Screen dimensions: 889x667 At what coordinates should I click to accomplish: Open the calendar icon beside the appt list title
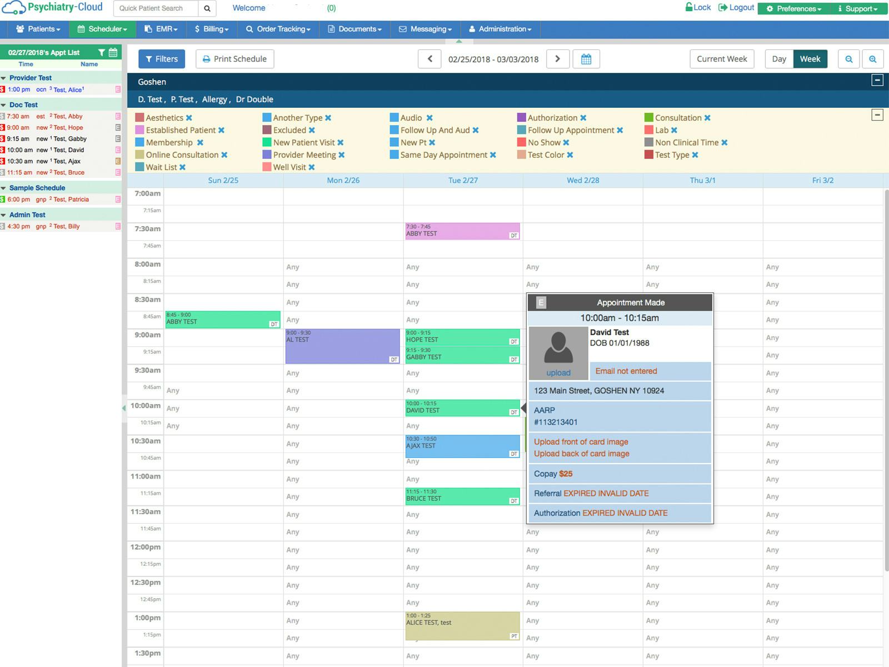pos(113,52)
